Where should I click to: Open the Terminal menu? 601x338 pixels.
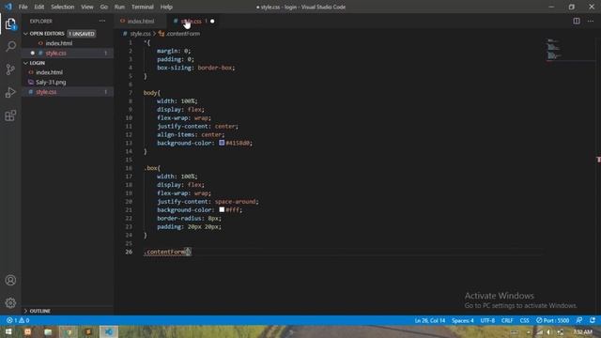coord(142,7)
